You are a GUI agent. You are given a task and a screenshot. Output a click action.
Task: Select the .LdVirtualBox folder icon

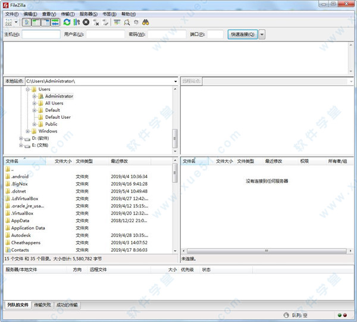(8, 198)
